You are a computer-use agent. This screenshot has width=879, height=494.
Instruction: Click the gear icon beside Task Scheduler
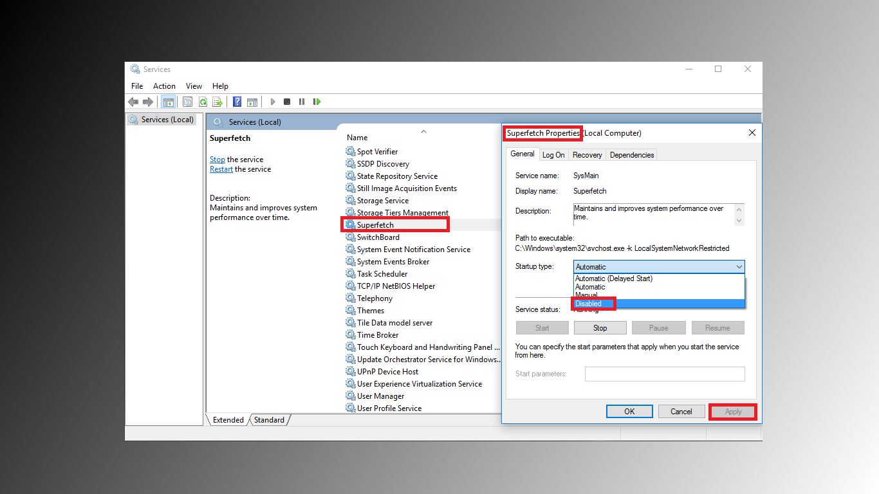pyautogui.click(x=350, y=273)
